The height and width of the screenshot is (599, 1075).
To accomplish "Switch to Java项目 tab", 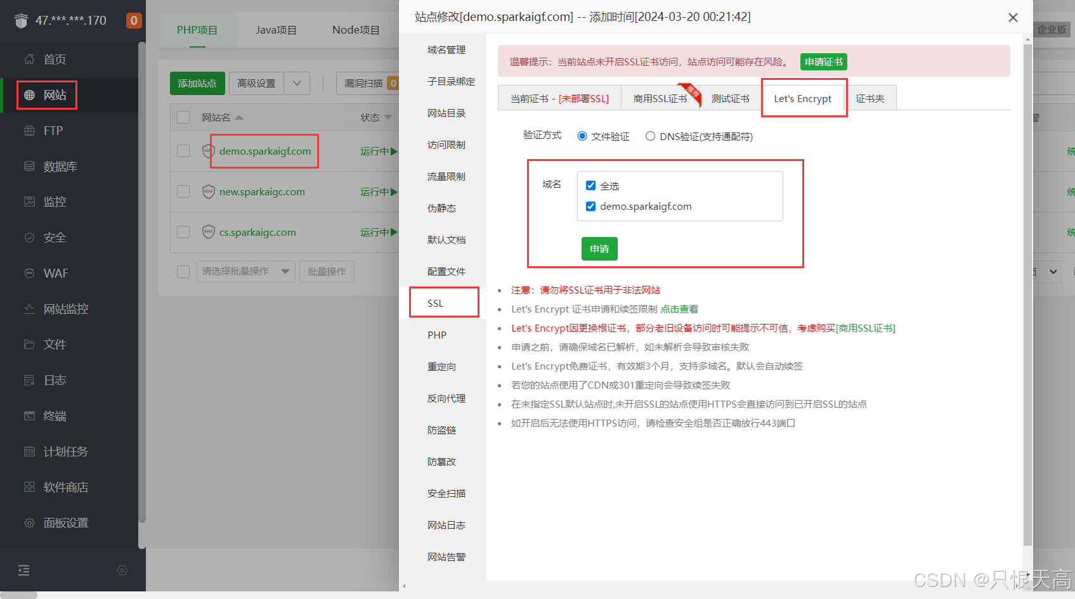I will pyautogui.click(x=276, y=30).
